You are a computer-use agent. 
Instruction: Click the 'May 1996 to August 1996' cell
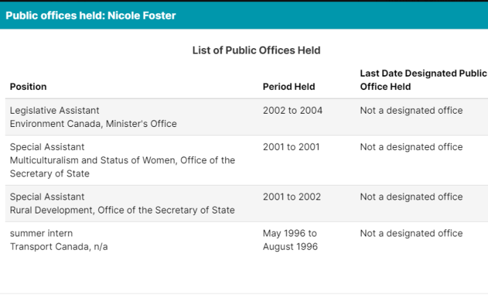coord(290,240)
